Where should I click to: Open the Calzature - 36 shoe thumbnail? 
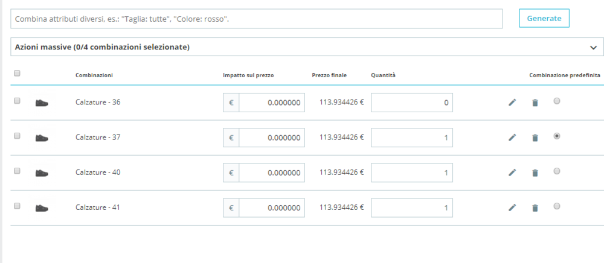point(42,103)
